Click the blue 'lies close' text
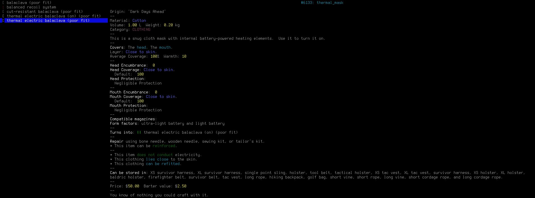This screenshot has width=535, height=198. click(x=157, y=159)
